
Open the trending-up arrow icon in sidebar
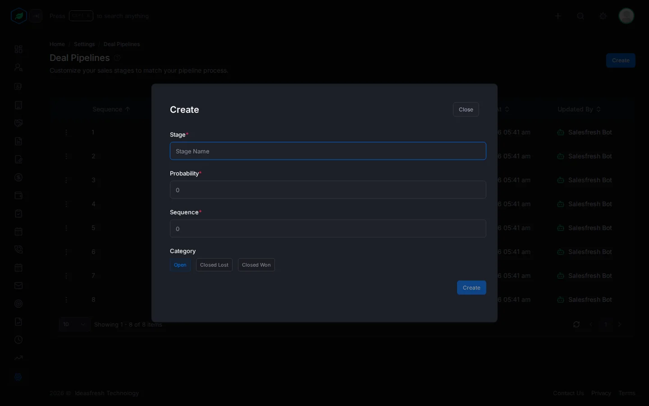pos(18,358)
